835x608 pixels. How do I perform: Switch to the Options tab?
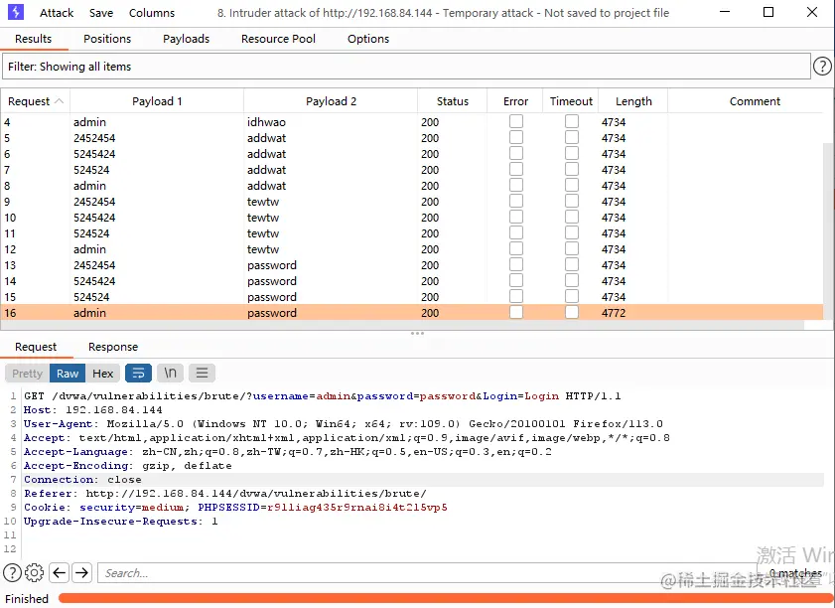pos(368,39)
